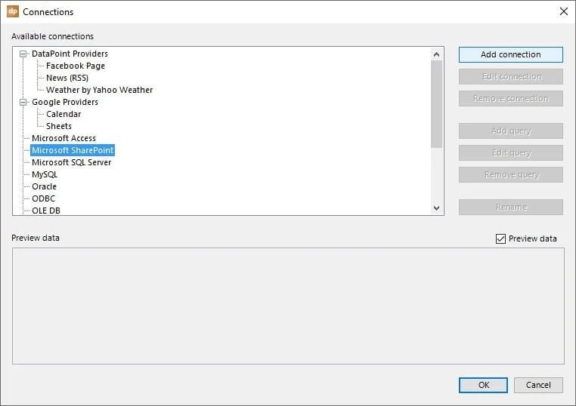Select Calendar under Google Providers
576x406 pixels.
click(x=63, y=114)
